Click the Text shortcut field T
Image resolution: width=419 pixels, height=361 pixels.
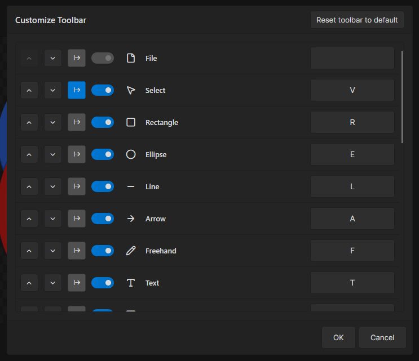(352, 283)
